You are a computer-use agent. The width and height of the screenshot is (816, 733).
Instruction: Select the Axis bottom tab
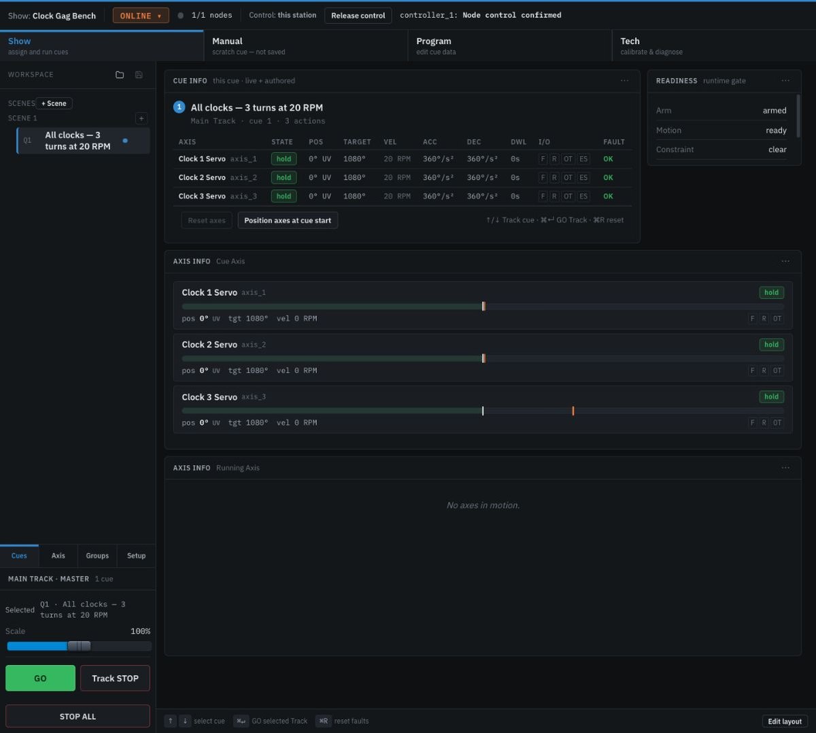pos(58,556)
